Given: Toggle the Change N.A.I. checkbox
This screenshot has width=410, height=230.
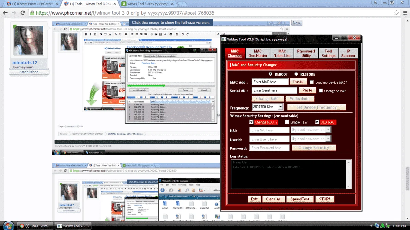Looking at the screenshot, I should [x=251, y=122].
